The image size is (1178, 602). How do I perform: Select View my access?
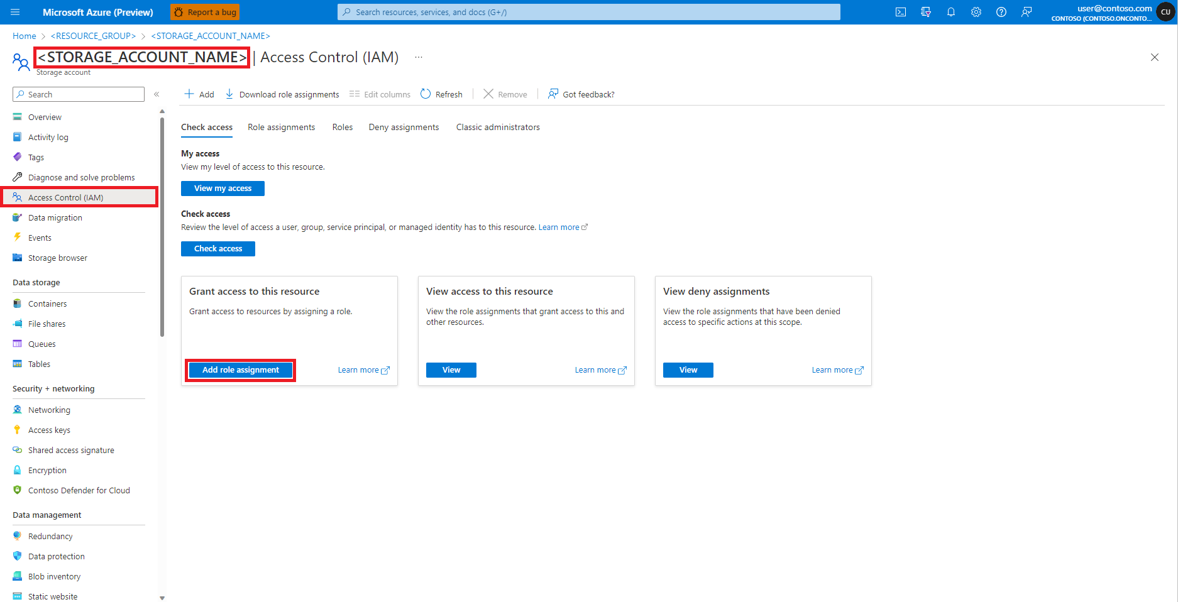[222, 188]
